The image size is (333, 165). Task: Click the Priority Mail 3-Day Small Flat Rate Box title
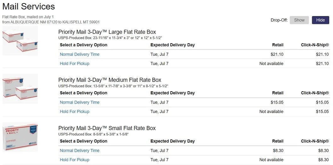point(107,128)
